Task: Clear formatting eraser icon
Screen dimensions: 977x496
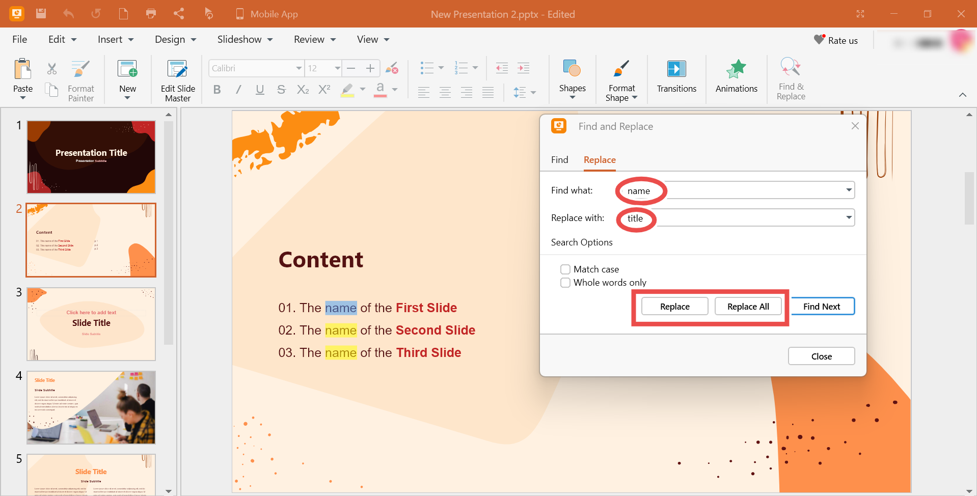Action: coord(392,68)
